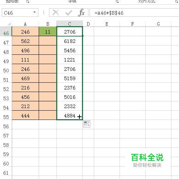Image resolution: width=179 pixels, height=179 pixels.
Task: Click cell A52 containing 216
Action: pos(25,87)
